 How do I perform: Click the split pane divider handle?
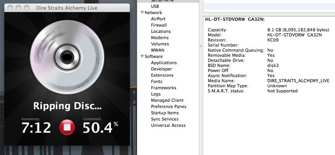coord(201,46)
